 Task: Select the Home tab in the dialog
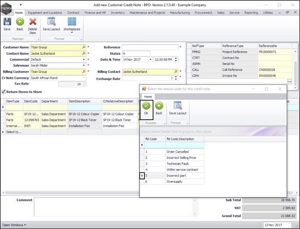(148, 97)
